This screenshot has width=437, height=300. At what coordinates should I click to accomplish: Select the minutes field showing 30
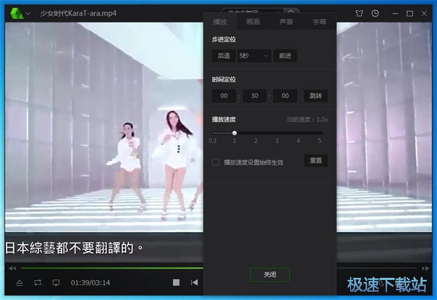(x=254, y=96)
